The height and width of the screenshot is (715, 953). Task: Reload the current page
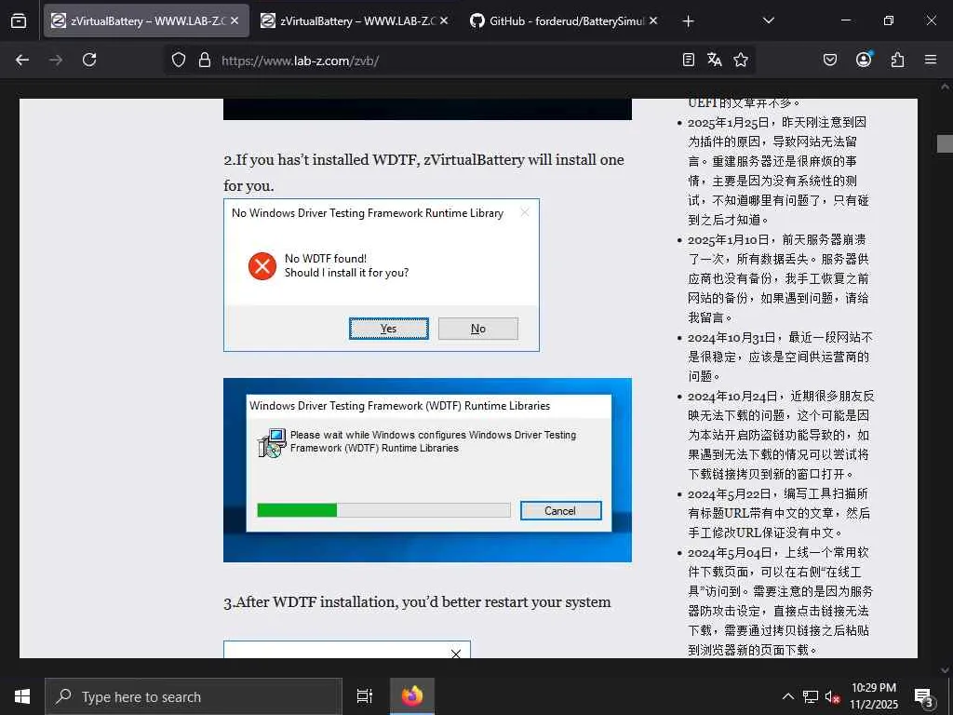tap(89, 60)
